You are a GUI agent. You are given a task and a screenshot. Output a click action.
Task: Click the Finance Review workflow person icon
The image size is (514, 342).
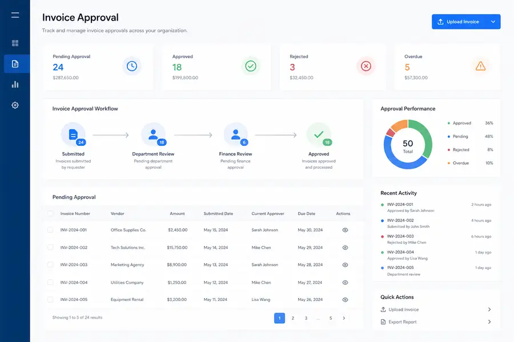pyautogui.click(x=235, y=135)
